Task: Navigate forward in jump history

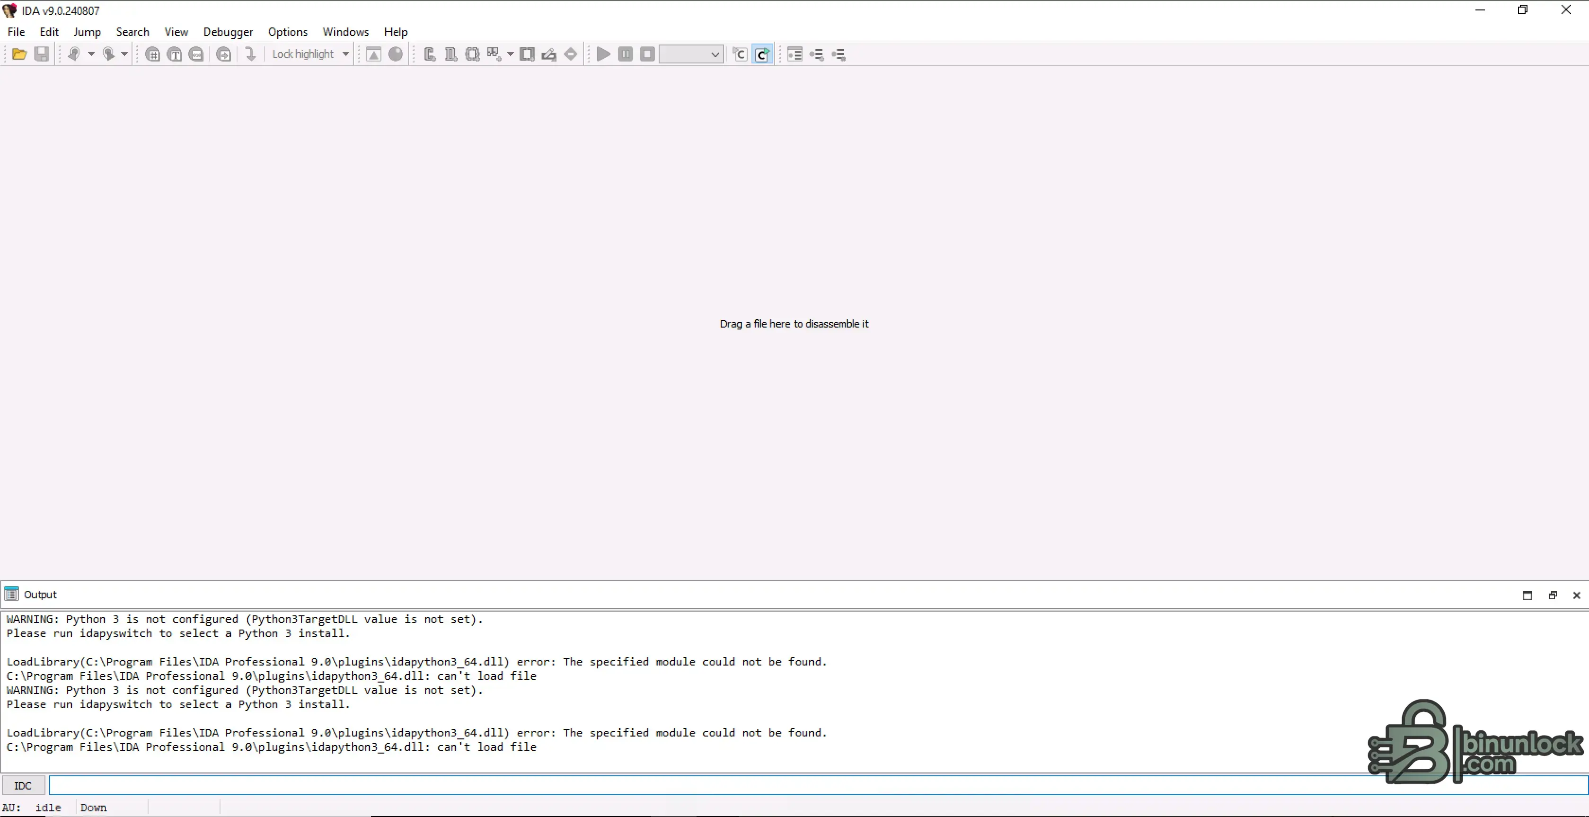Action: coord(109,54)
